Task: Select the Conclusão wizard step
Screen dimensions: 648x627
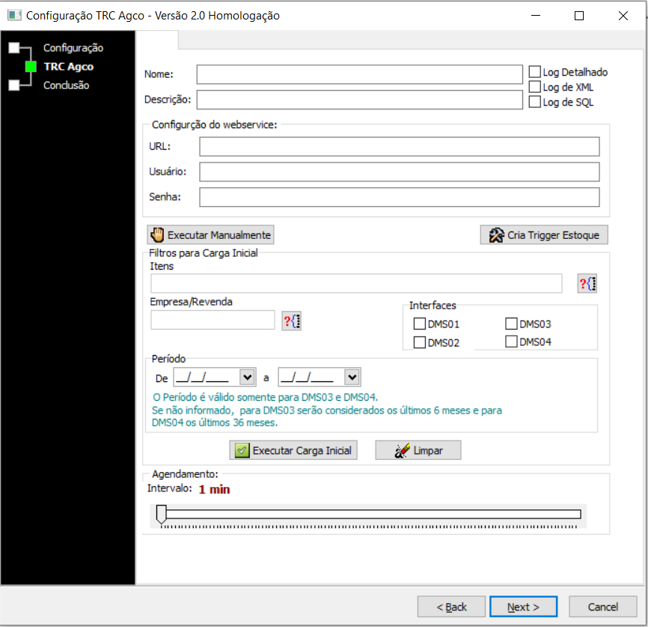Action: (x=66, y=85)
